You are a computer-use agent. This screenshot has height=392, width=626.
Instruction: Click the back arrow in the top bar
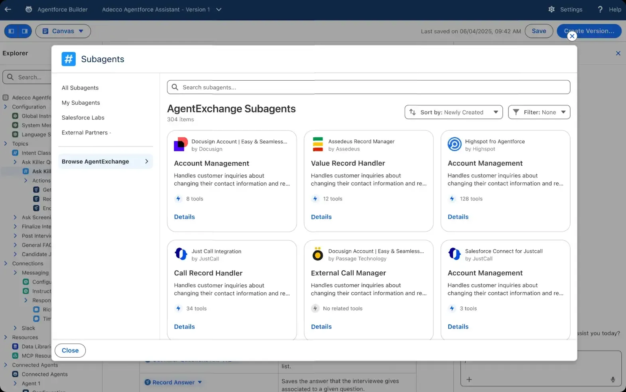pyautogui.click(x=8, y=9)
